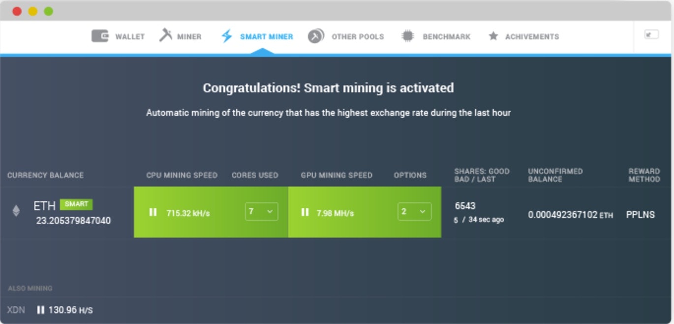Screen dimensions: 674x324
Task: Click the GPU Mining Speed column header
Action: tap(337, 175)
